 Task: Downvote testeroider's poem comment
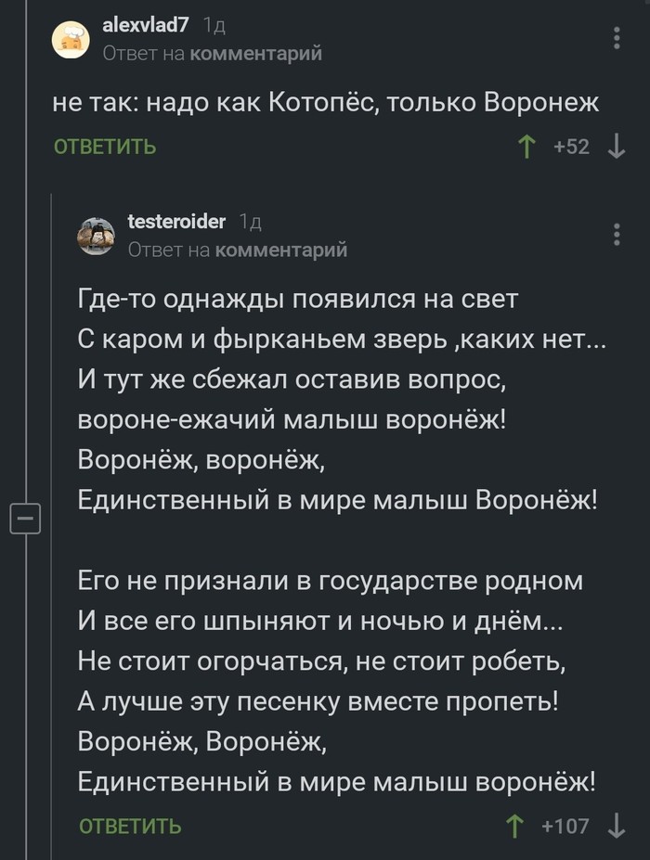616,826
